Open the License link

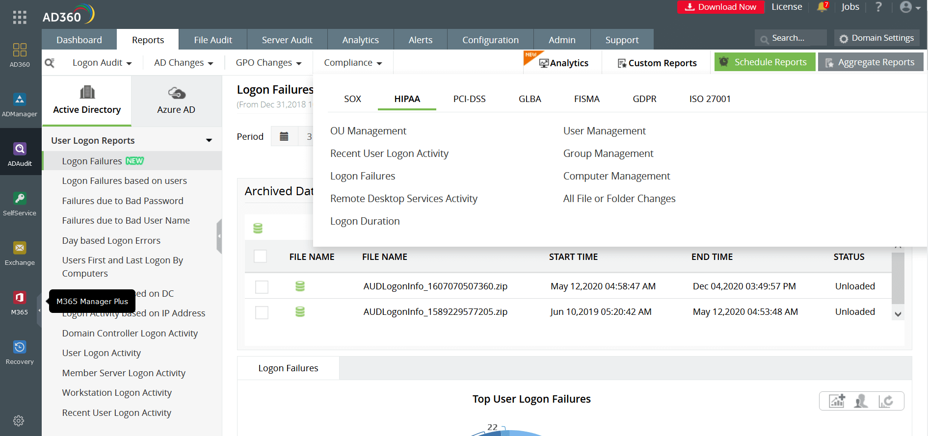coord(787,7)
